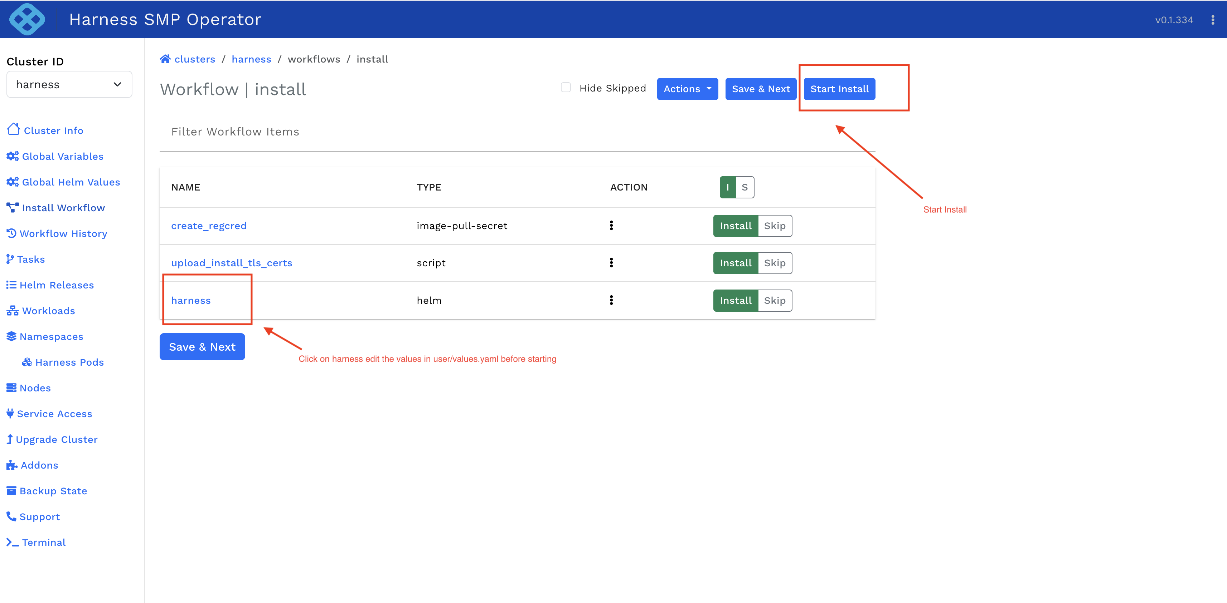
Task: Select Install for upload_install_tls_certs
Action: point(736,263)
